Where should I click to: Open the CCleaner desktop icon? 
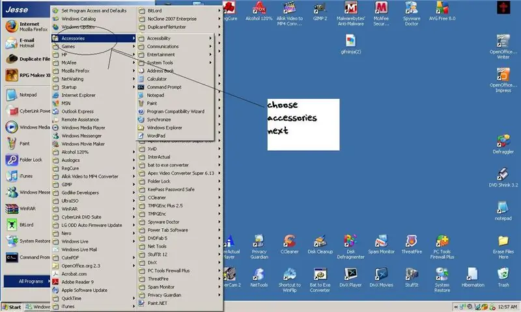click(x=289, y=244)
